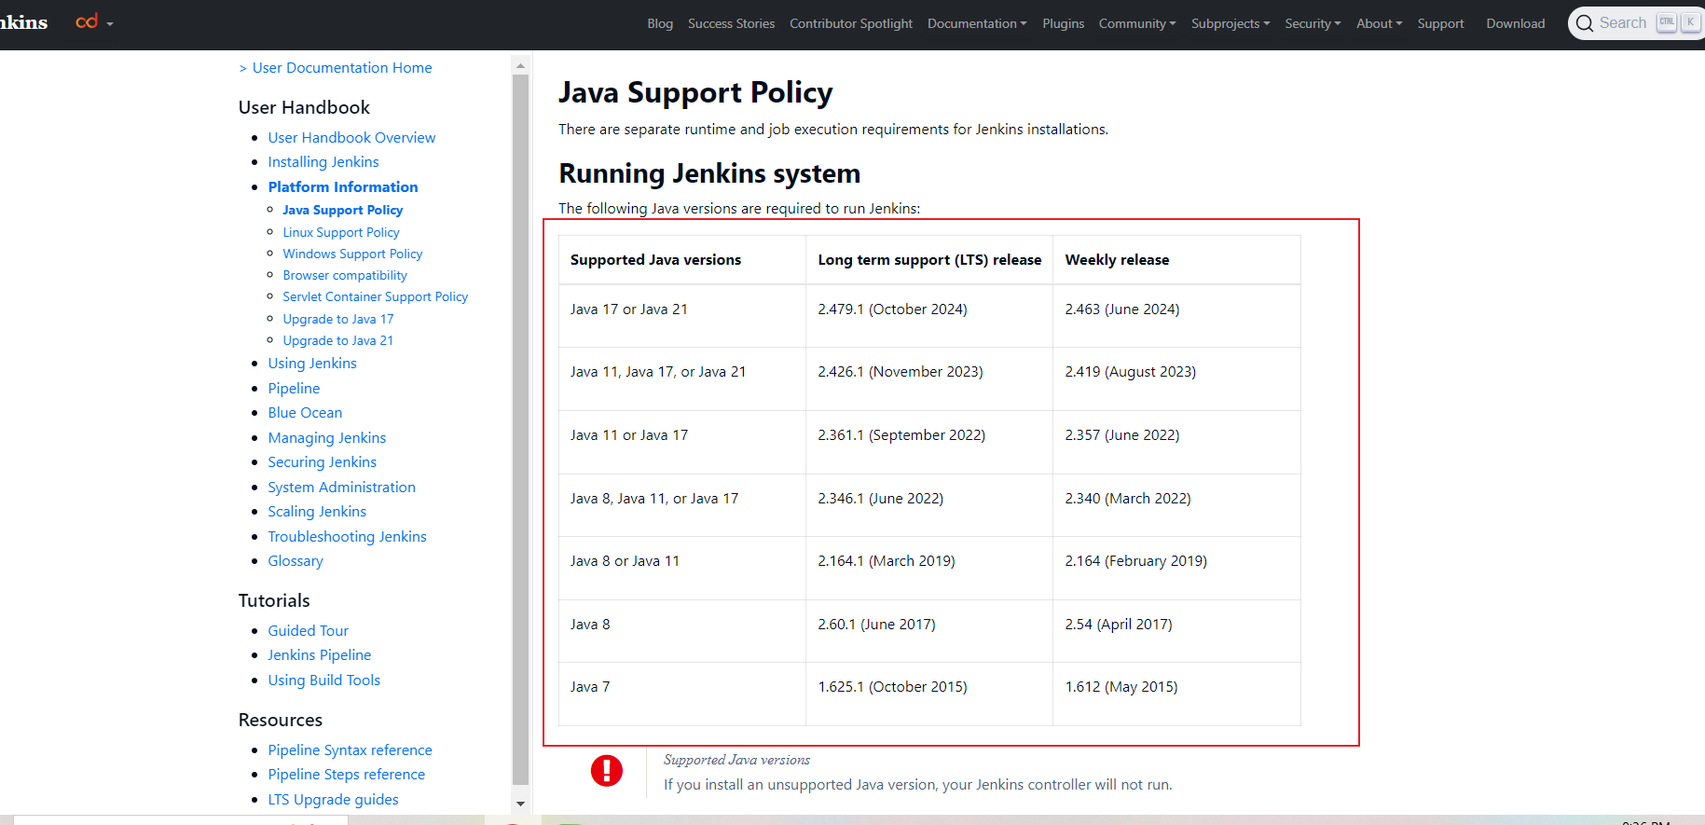1705x825 pixels.
Task: Open the Documentation dropdown menu
Action: (x=977, y=23)
